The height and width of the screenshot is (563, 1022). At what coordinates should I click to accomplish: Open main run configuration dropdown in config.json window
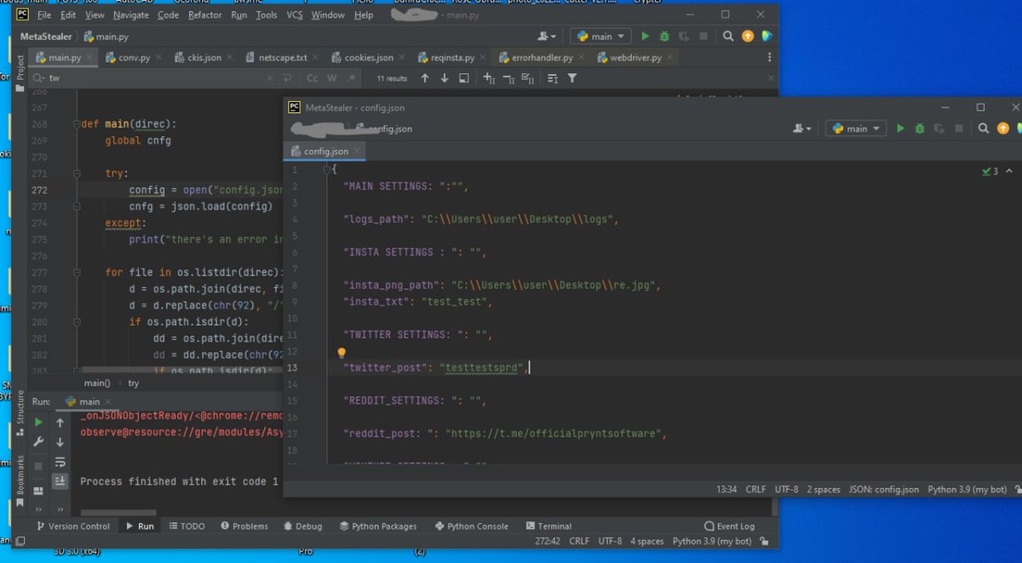point(857,128)
